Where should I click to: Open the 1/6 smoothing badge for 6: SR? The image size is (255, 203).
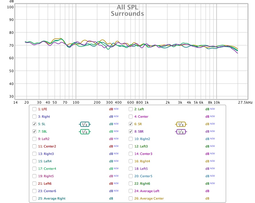(181, 124)
